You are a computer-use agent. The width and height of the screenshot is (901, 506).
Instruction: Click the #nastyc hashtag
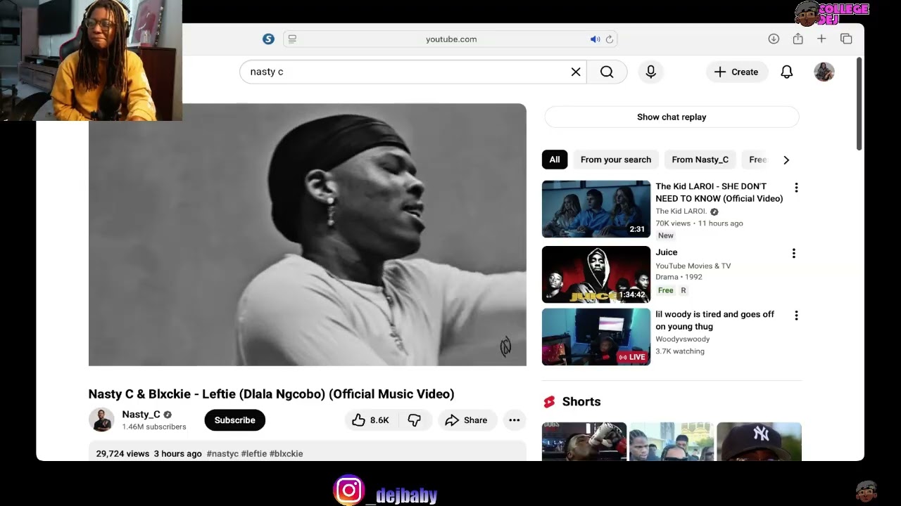pos(222,454)
